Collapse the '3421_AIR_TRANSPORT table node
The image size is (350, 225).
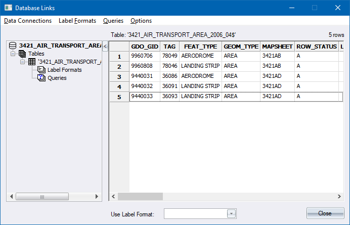[x=23, y=62]
